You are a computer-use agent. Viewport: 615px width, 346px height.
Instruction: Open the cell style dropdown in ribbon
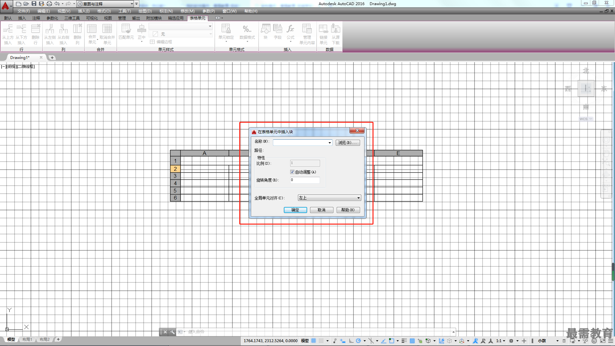click(181, 26)
